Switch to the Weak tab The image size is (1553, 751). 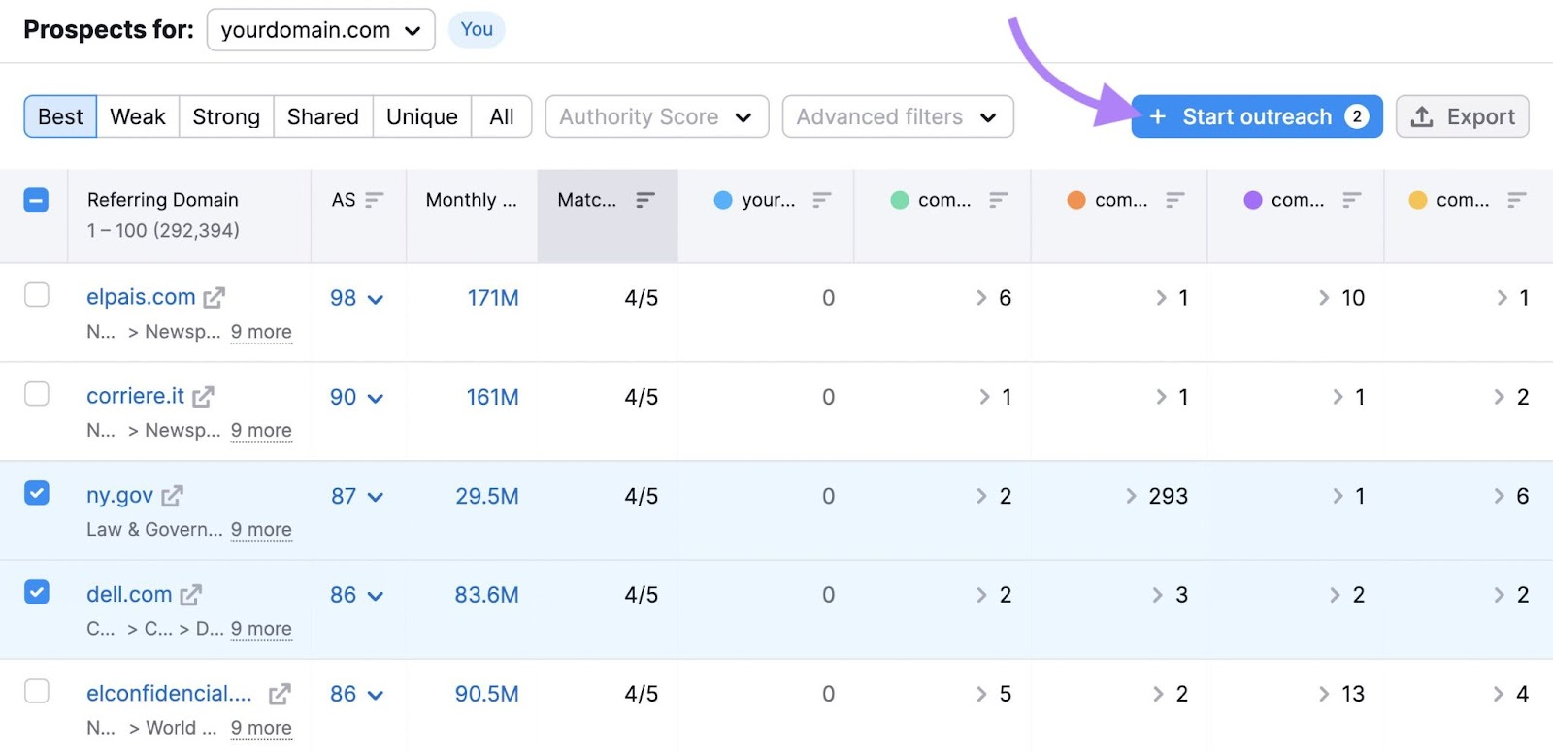click(x=137, y=116)
